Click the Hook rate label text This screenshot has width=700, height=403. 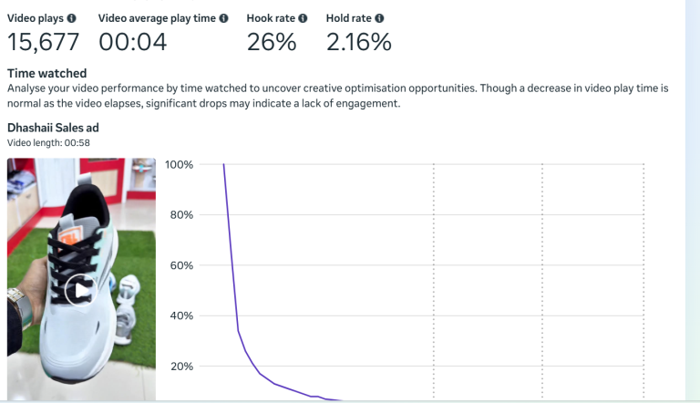271,18
